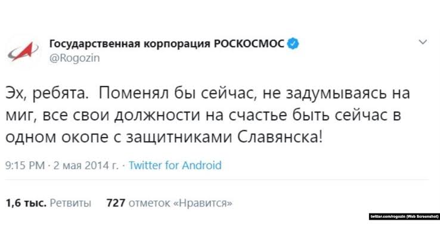Open the Государственная корпорация profile name
Image resolution: width=440 pixels, height=247 pixels.
pos(128,43)
